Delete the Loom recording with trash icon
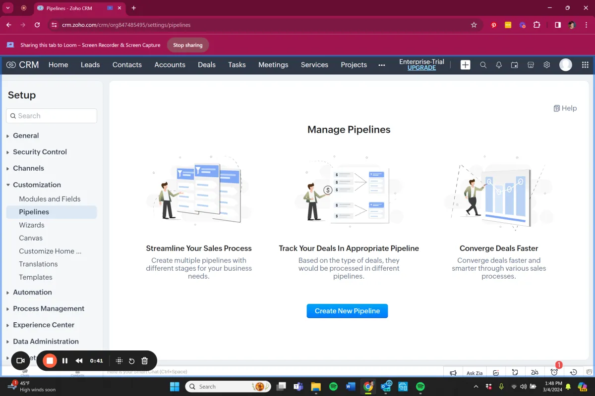Image resolution: width=595 pixels, height=396 pixels. 145,361
